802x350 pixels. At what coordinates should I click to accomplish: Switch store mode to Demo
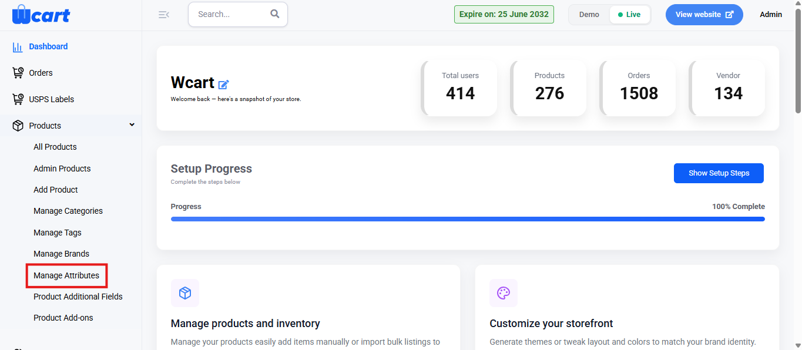click(x=589, y=15)
